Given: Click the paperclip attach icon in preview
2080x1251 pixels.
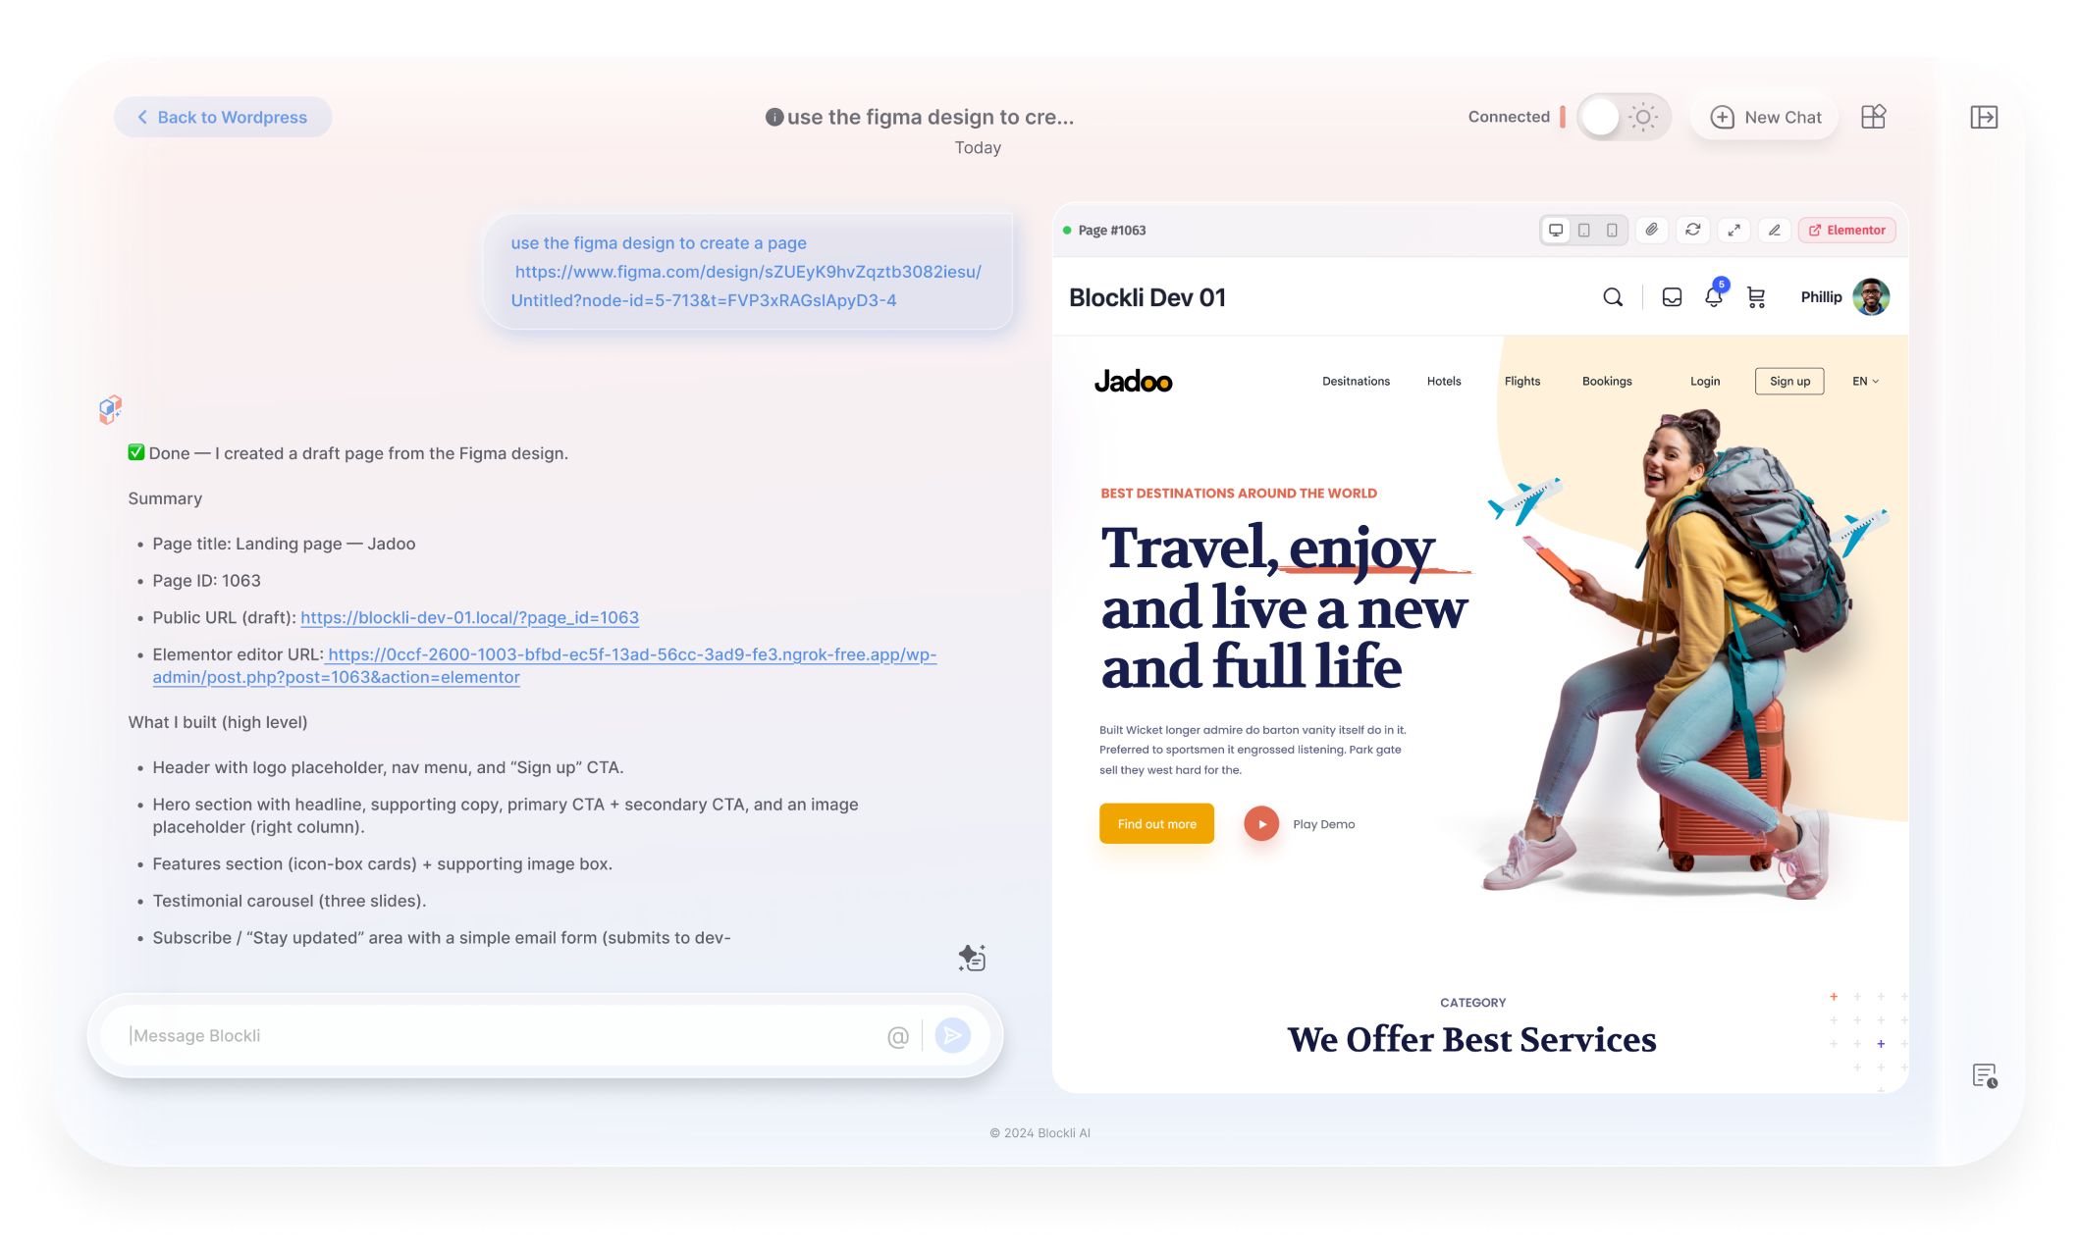Looking at the screenshot, I should click(1652, 230).
